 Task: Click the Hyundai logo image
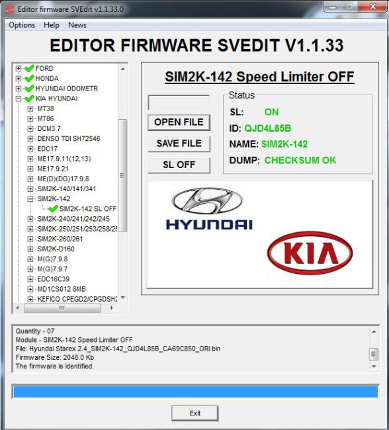[x=209, y=208]
